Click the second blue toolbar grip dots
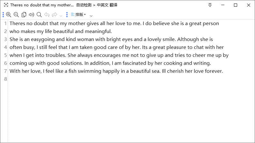255x143 pixels. click(x=67, y=15)
